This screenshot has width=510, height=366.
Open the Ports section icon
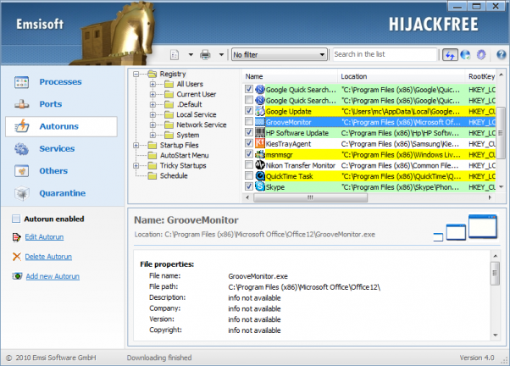(x=22, y=104)
